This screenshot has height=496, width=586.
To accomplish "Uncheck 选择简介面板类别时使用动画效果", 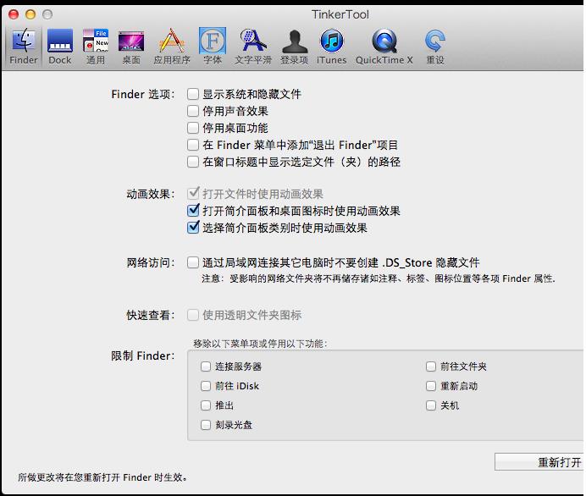I will point(193,228).
